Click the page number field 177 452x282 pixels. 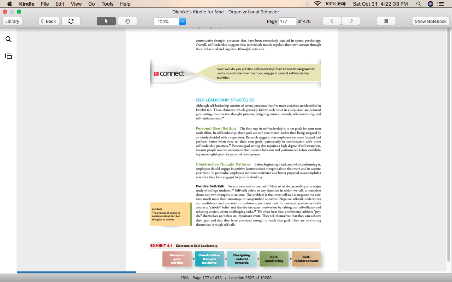pyautogui.click(x=287, y=21)
